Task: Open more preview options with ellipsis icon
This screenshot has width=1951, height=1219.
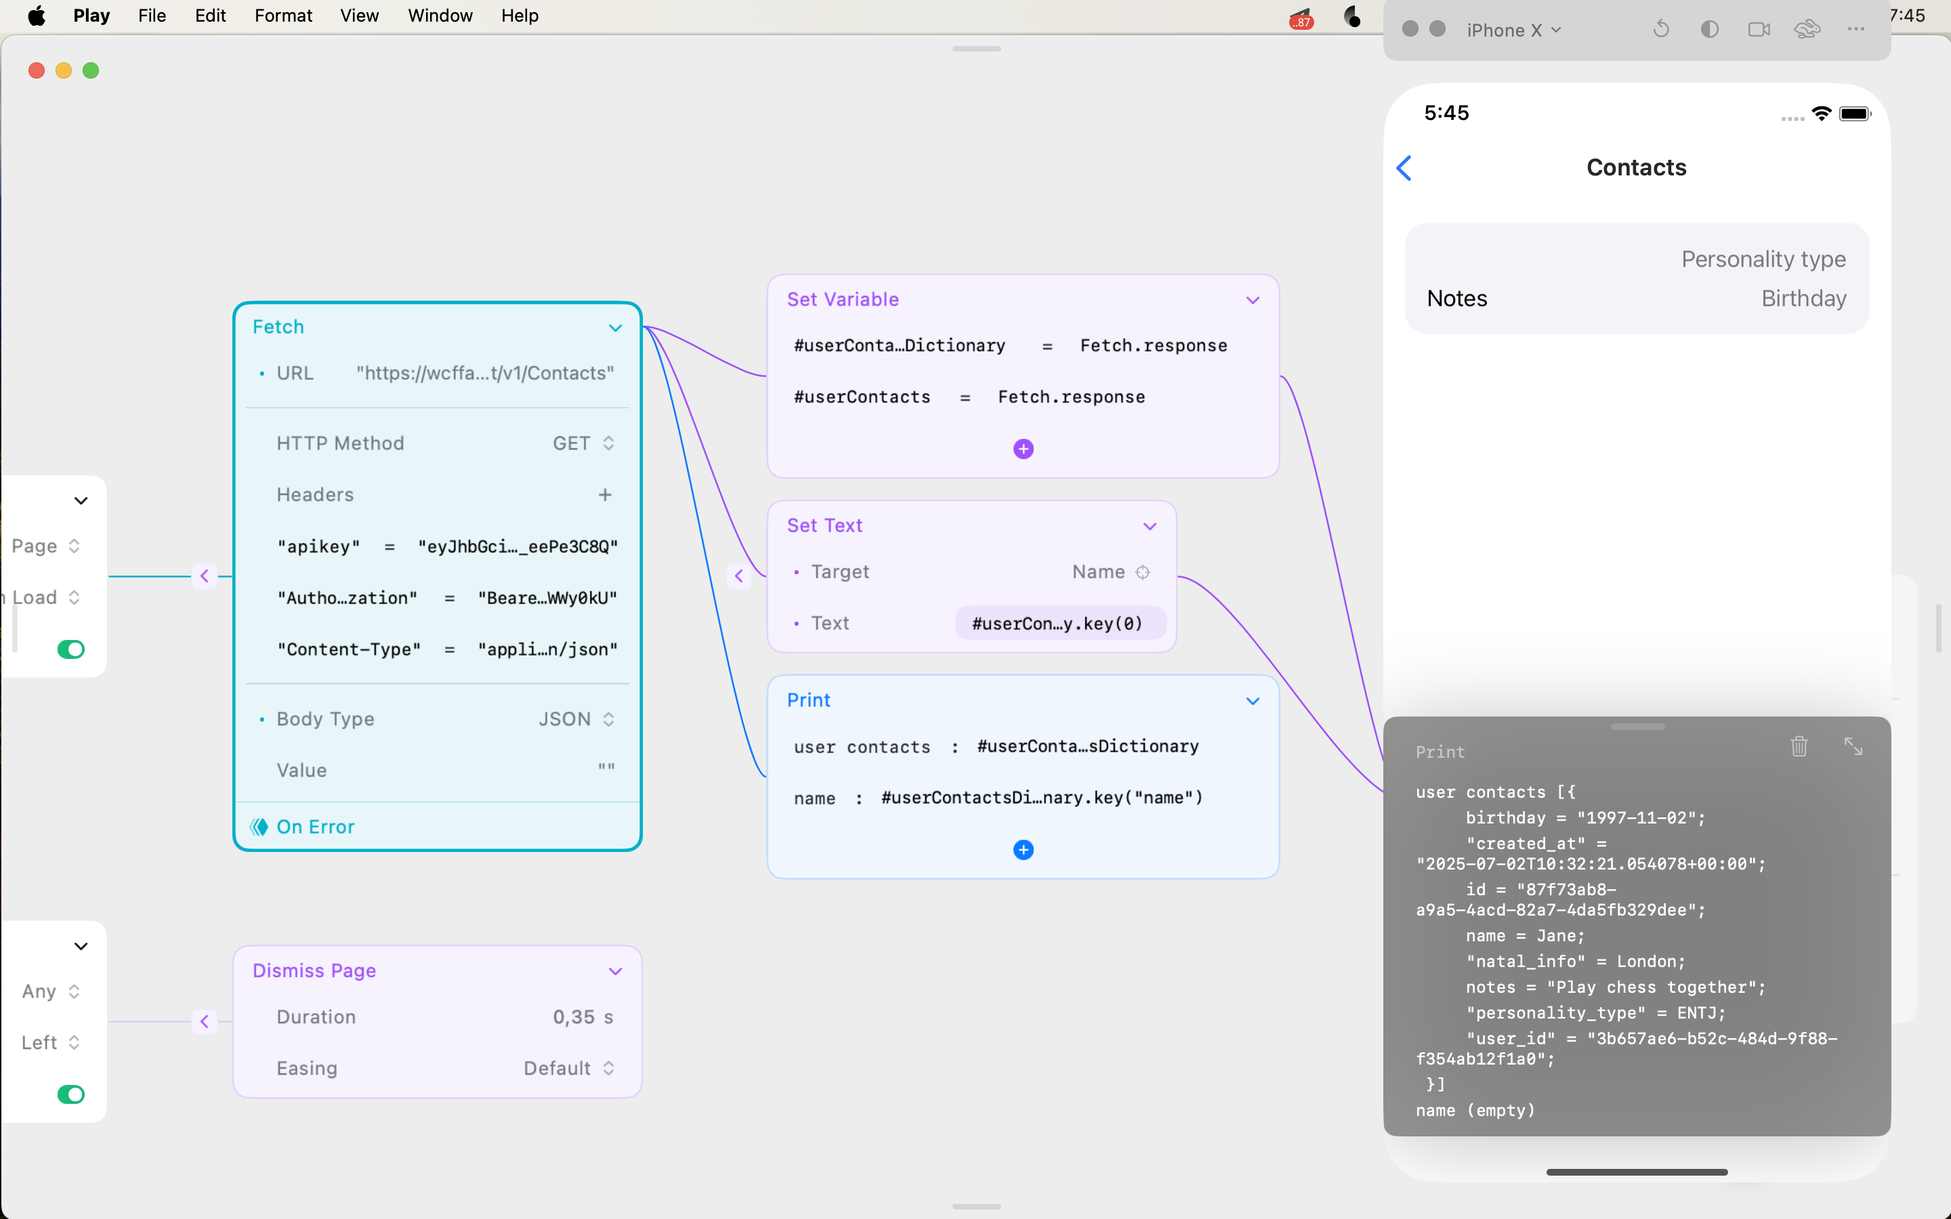Action: click(x=1856, y=29)
